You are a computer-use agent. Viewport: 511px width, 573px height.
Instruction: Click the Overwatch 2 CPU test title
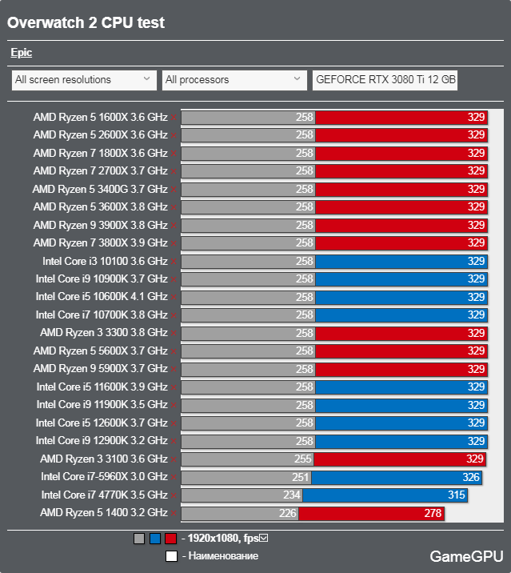coord(86,22)
